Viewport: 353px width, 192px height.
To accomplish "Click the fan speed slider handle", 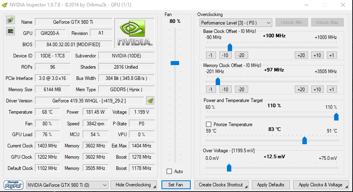I will click(x=175, y=63).
